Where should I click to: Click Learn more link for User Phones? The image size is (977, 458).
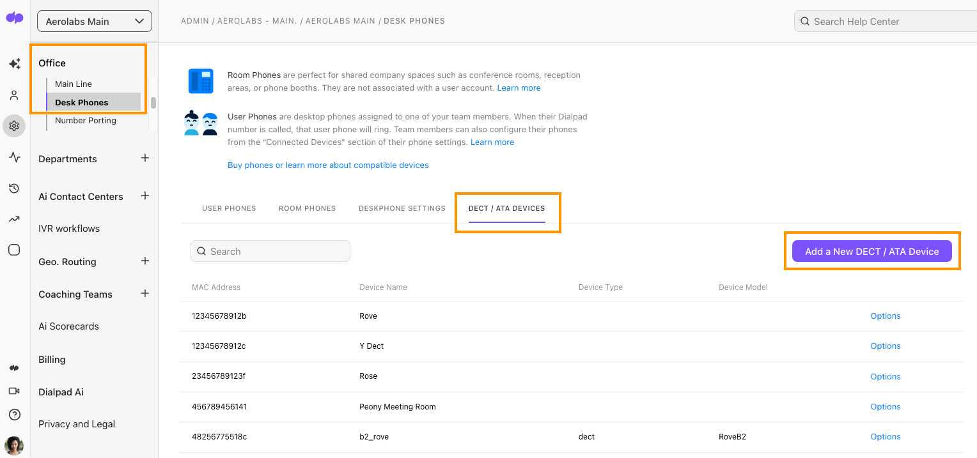tap(492, 142)
